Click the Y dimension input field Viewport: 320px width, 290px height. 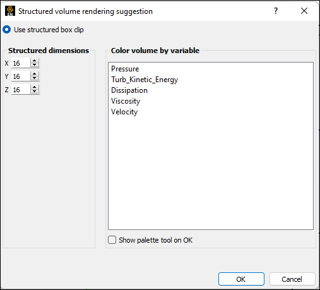21,76
